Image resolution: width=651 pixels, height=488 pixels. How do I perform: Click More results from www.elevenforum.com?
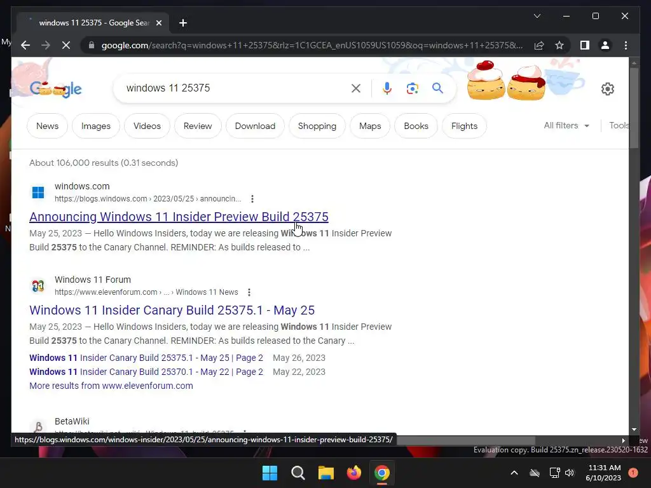click(x=111, y=386)
